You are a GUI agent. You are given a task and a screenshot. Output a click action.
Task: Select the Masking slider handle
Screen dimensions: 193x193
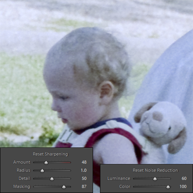pos(64,187)
